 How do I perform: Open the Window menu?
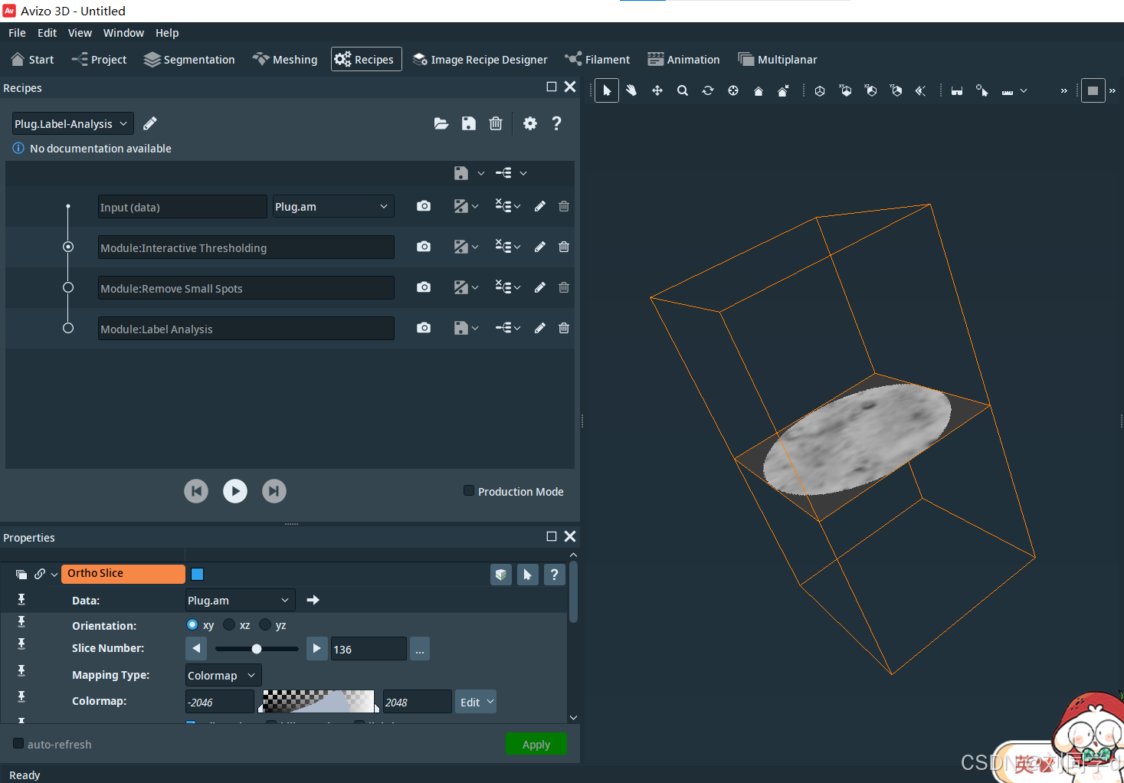123,33
